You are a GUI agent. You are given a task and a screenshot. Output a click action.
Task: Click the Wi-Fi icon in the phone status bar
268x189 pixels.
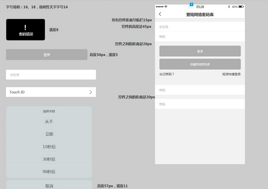click(166, 7)
